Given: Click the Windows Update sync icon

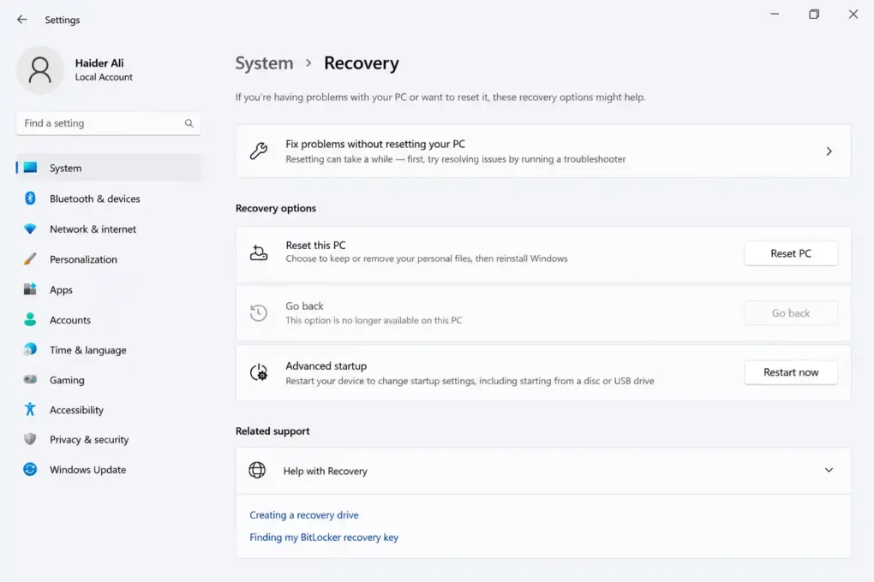Looking at the screenshot, I should click(30, 469).
